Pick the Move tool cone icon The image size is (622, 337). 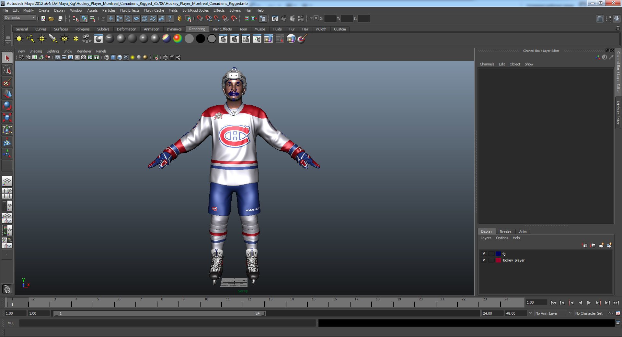coord(7,94)
